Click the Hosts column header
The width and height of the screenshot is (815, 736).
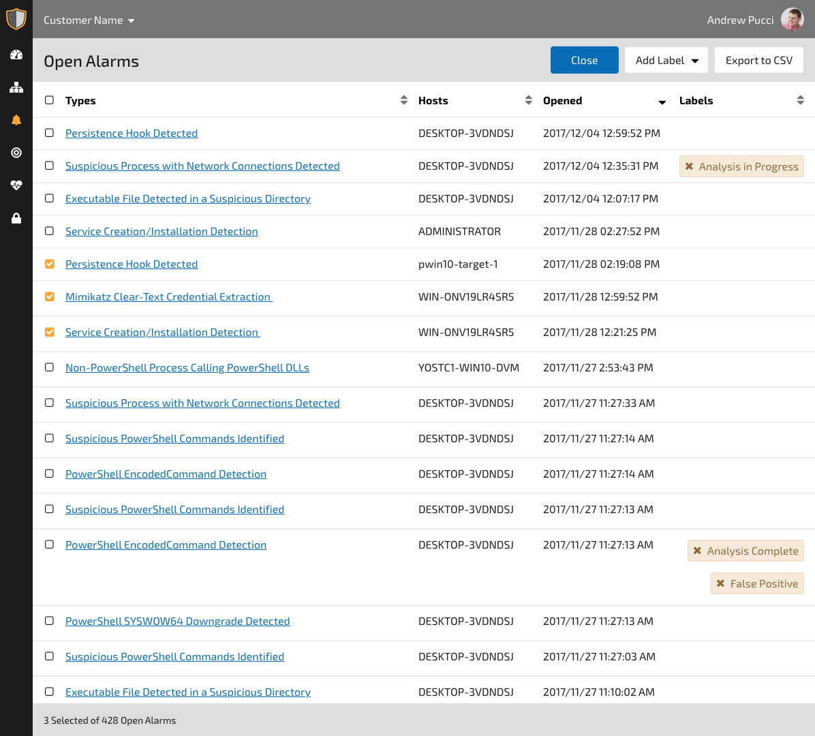tap(433, 100)
